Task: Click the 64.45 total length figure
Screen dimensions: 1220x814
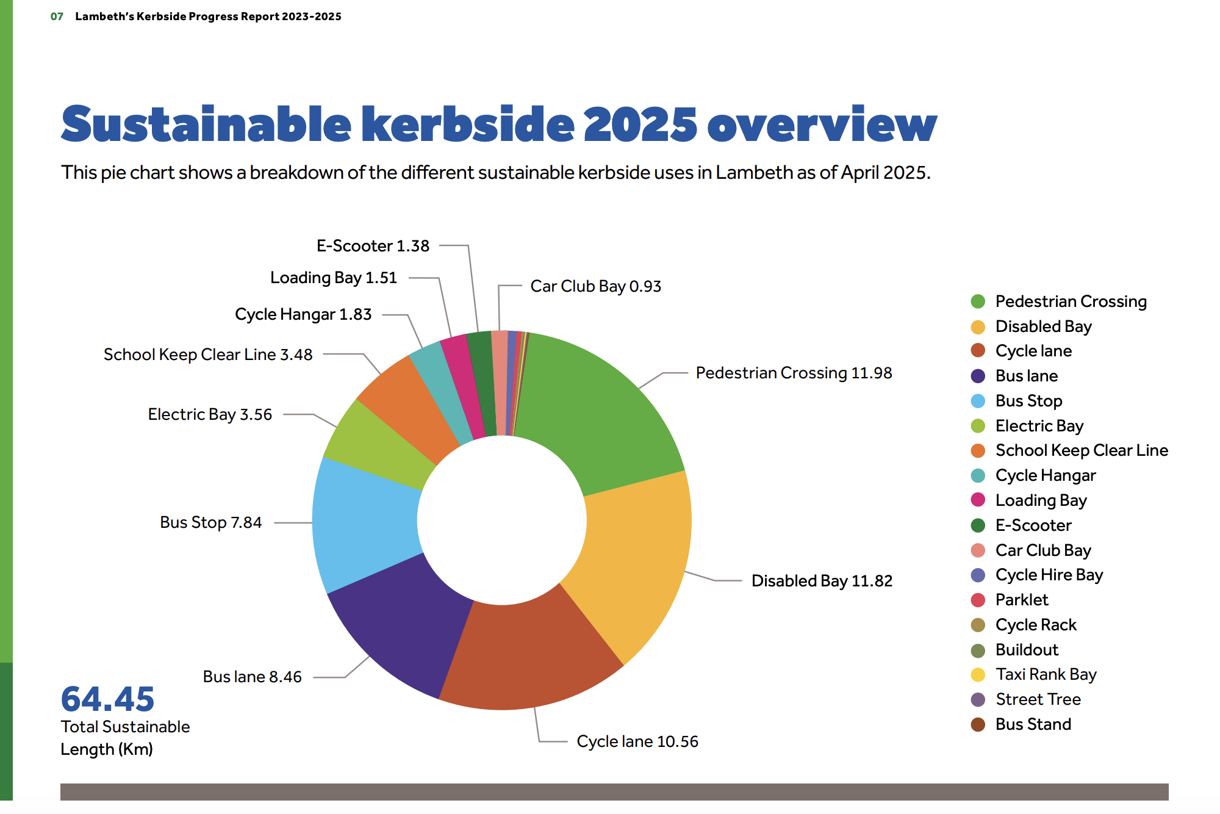Action: click(107, 699)
